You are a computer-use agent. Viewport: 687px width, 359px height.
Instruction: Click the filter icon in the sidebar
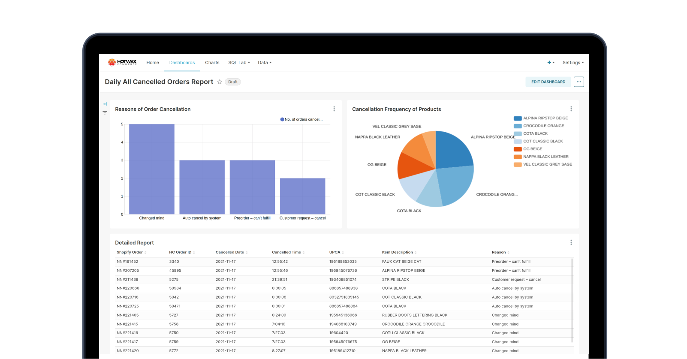tap(105, 113)
